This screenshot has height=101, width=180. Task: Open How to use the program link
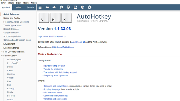tap(54, 66)
